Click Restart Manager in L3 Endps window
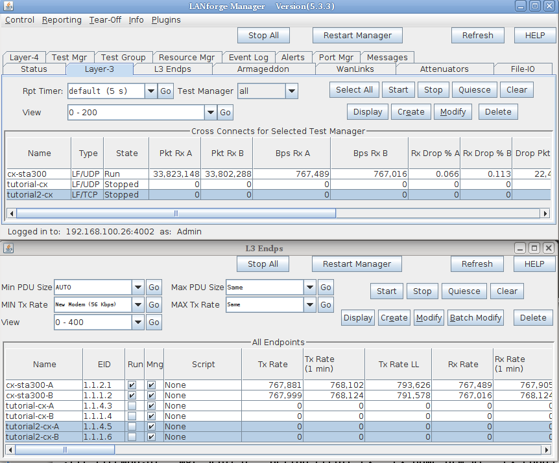Screen dimensions: 559x463 [x=357, y=264]
